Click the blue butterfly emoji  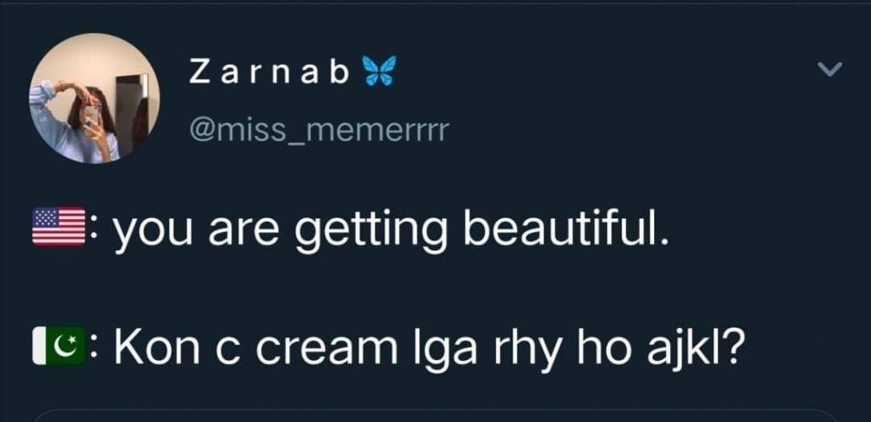[379, 73]
